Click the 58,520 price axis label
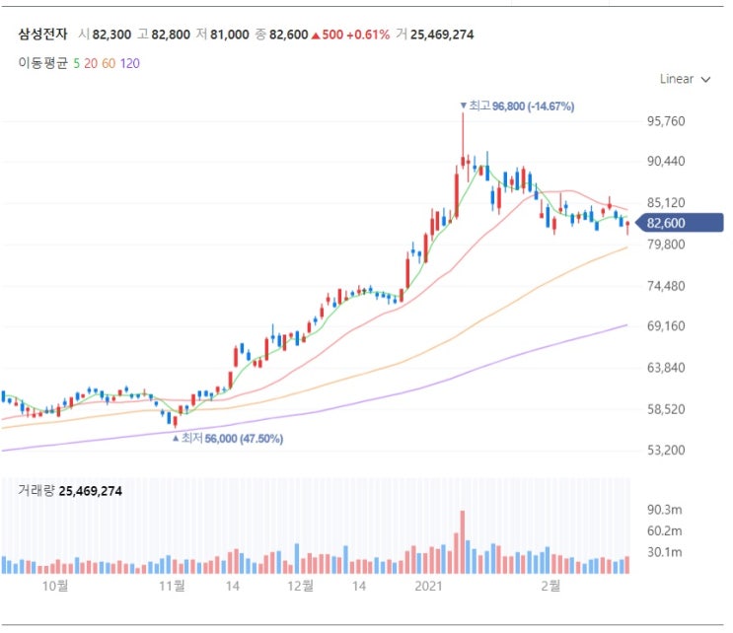This screenshot has width=733, height=633. (666, 409)
